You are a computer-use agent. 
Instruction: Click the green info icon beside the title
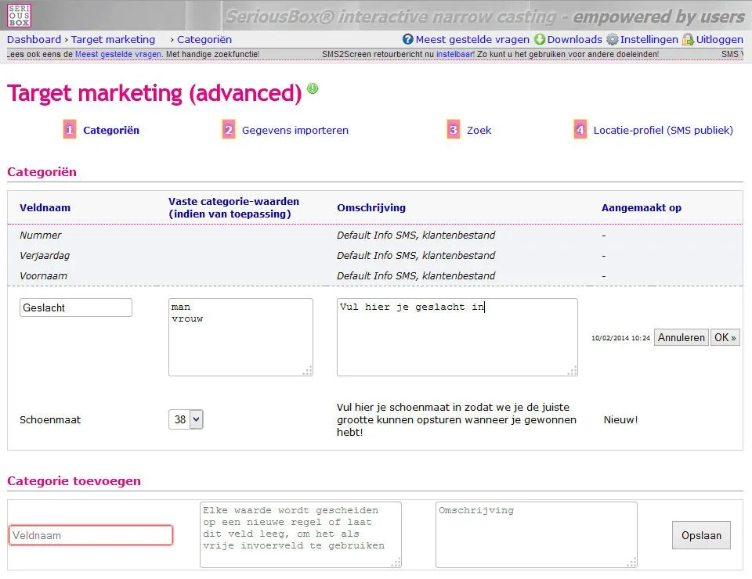(313, 88)
